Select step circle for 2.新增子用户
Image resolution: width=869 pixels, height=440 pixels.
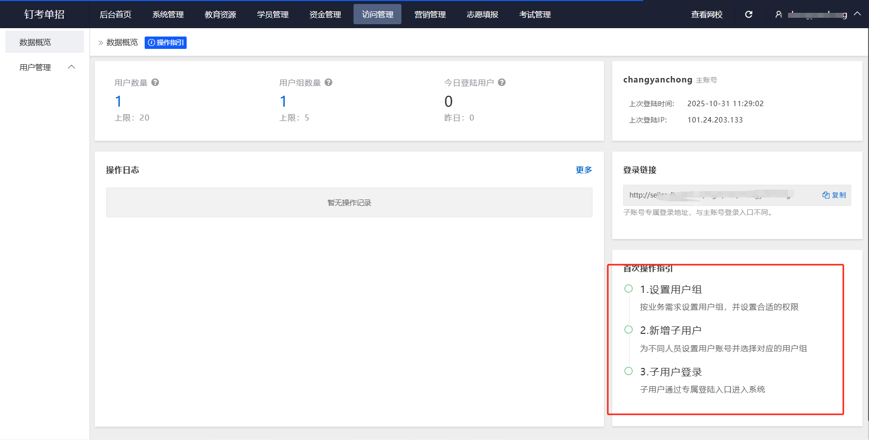coord(629,330)
